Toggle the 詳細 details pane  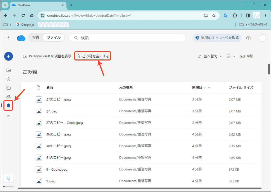(247, 56)
